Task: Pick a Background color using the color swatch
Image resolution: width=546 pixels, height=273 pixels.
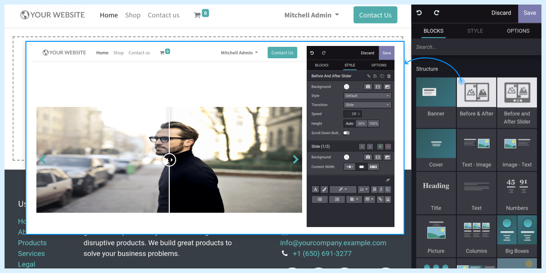Action: point(347,86)
